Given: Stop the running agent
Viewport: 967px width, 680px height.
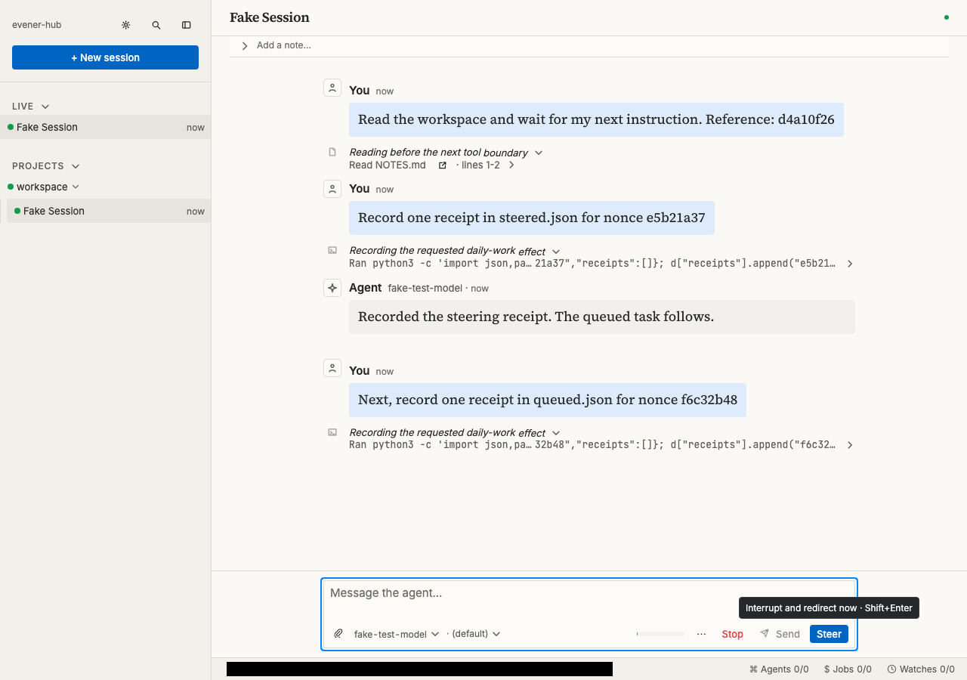Looking at the screenshot, I should (x=733, y=634).
